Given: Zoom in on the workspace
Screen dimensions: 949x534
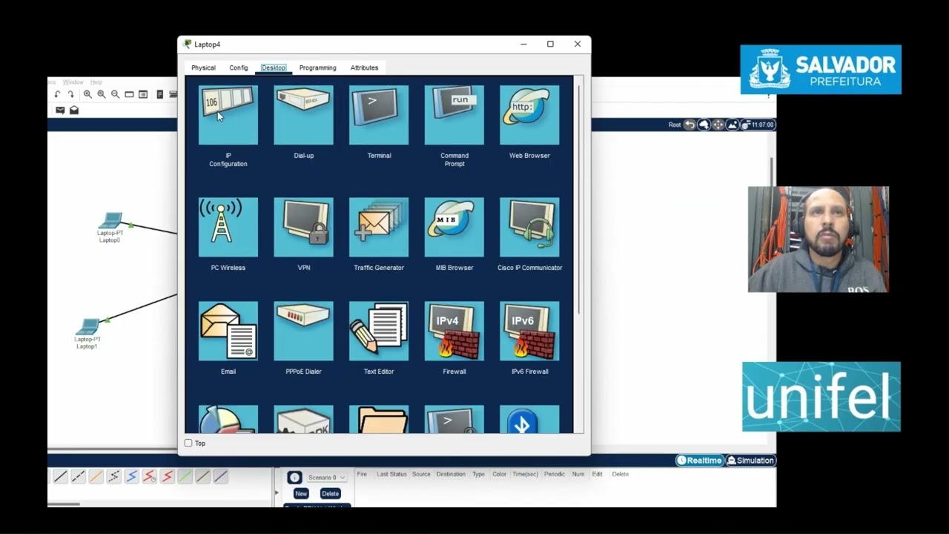Looking at the screenshot, I should click(87, 94).
